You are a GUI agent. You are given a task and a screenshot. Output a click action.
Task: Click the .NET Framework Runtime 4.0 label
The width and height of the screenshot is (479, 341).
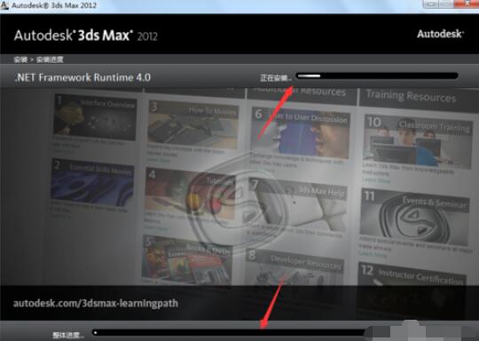coord(82,77)
